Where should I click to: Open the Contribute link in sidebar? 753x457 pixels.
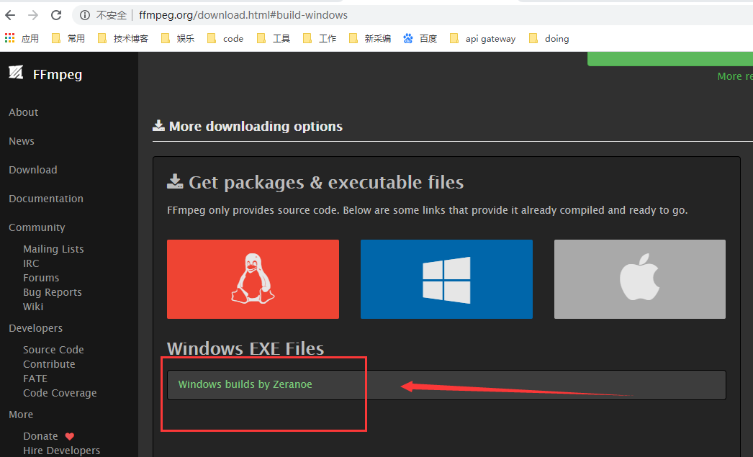click(x=49, y=364)
